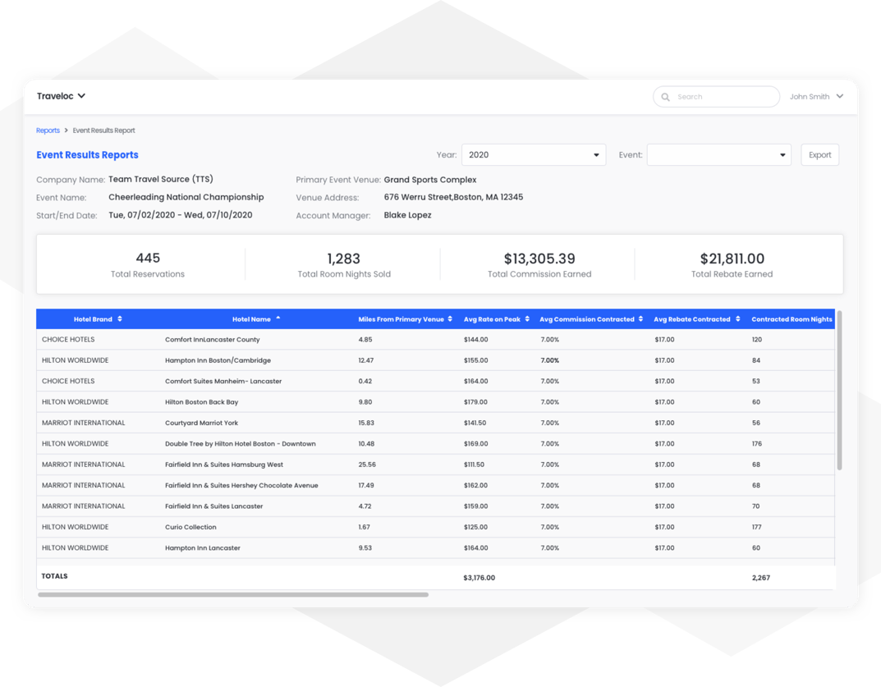Click the Hotel Name sort arrow
The height and width of the screenshot is (687, 881).
pos(278,318)
